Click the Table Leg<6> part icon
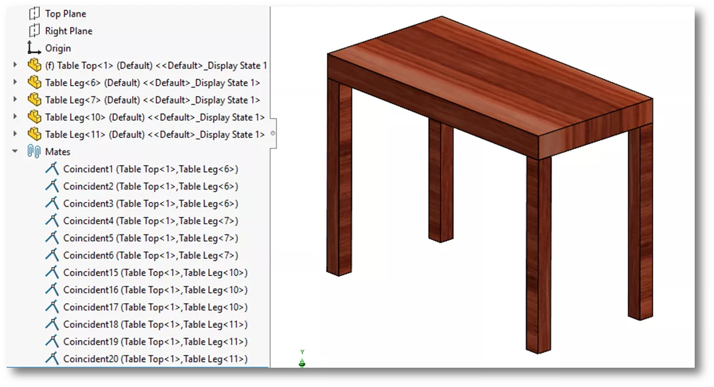This screenshot has height=387, width=714. [34, 83]
